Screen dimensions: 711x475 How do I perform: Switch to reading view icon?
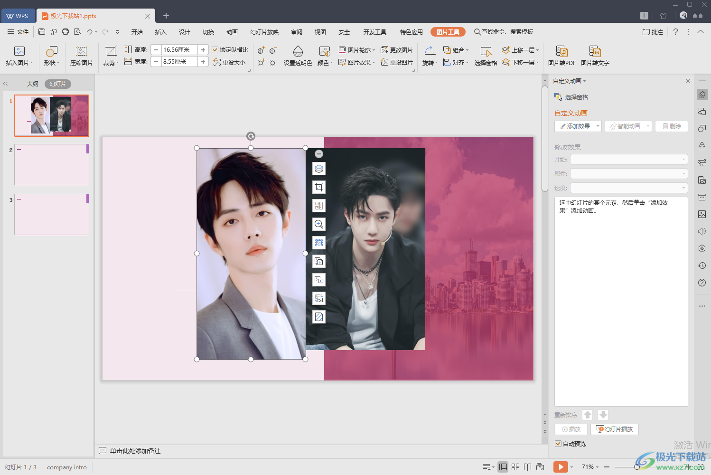coord(527,467)
